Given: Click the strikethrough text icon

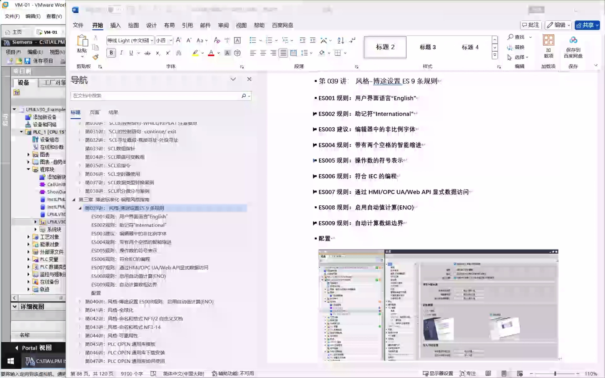Looking at the screenshot, I should click(147, 53).
